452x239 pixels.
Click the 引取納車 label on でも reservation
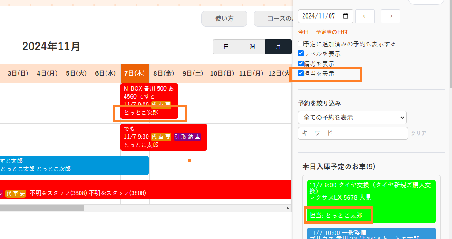click(x=187, y=137)
